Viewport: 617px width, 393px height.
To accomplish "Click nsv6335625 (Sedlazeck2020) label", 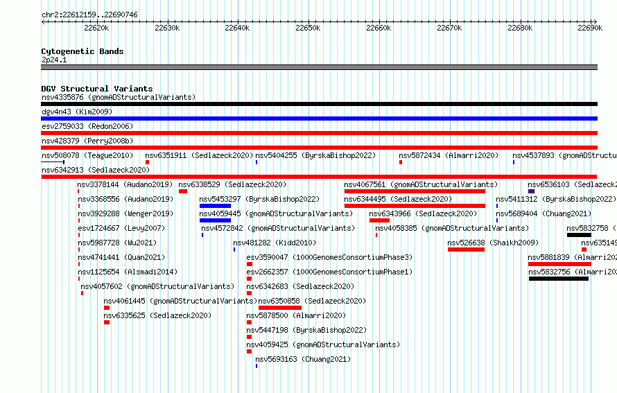I will click(x=157, y=315).
